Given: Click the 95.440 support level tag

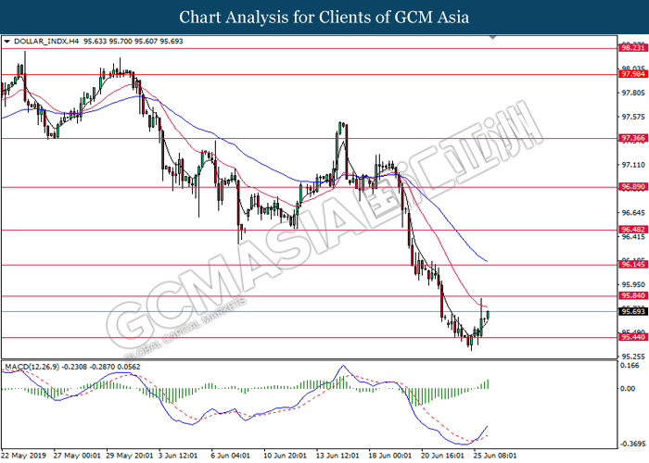Looking at the screenshot, I should [631, 338].
